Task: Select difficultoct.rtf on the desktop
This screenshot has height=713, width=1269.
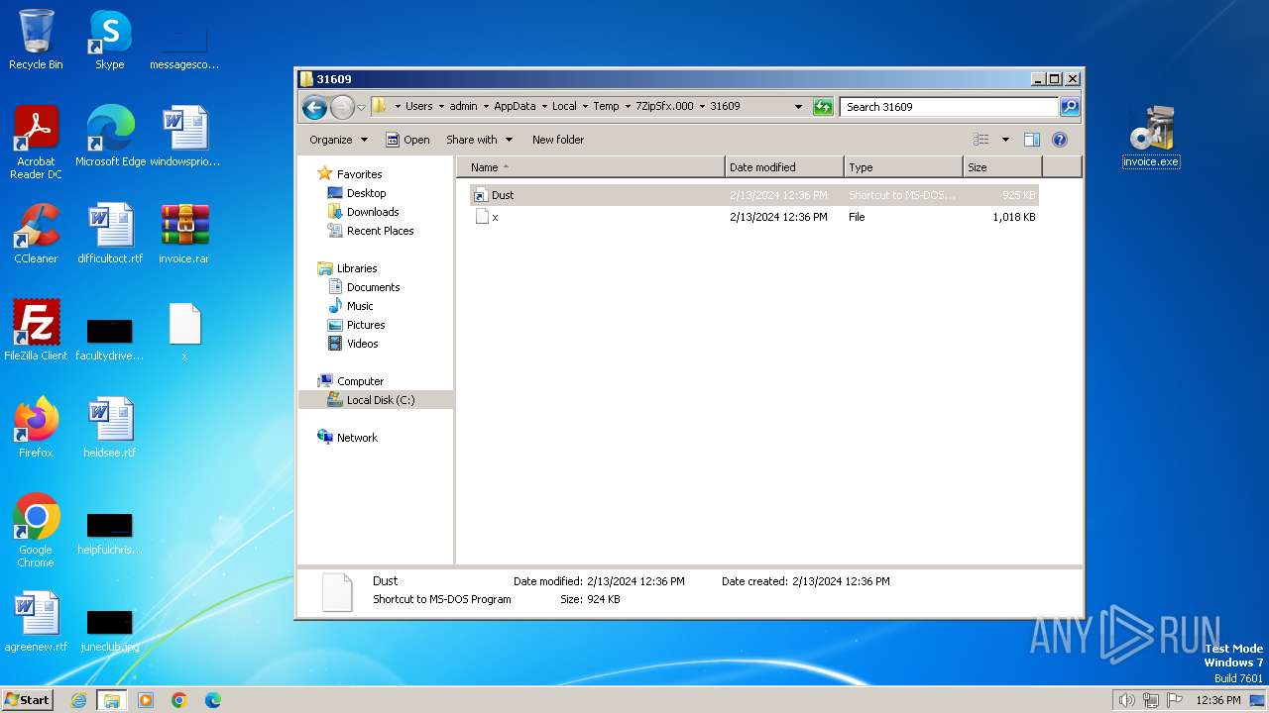Action: 110,233
